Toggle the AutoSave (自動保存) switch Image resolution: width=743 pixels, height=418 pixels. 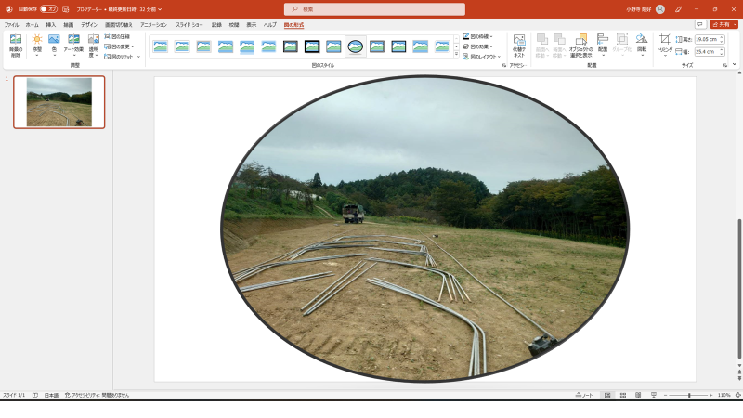click(x=48, y=8)
